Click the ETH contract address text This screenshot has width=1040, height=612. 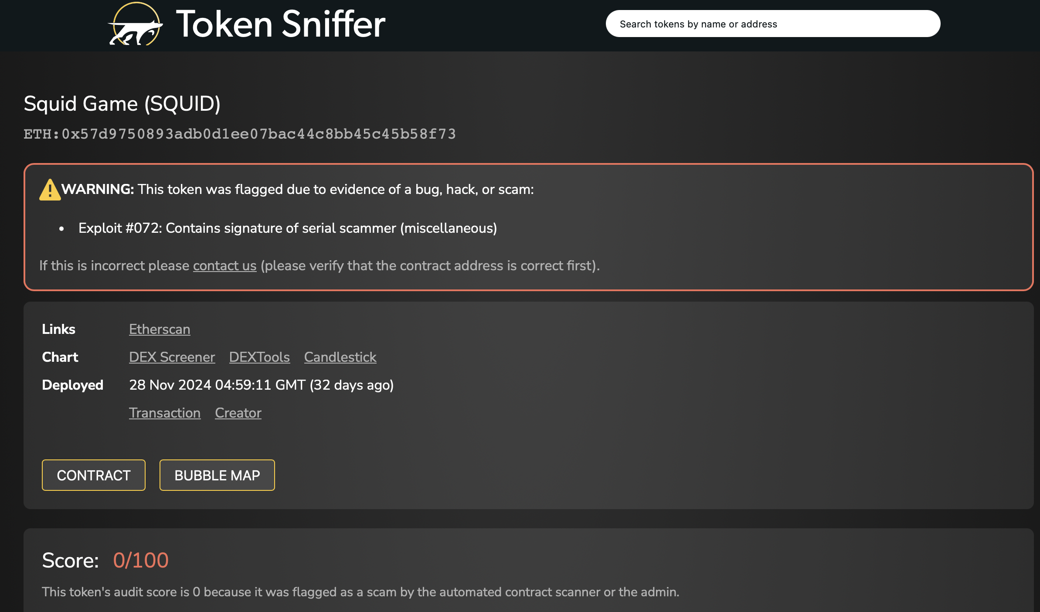pos(240,134)
